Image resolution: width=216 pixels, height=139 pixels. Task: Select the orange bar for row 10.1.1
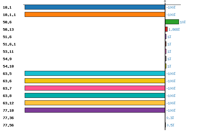(95, 14)
